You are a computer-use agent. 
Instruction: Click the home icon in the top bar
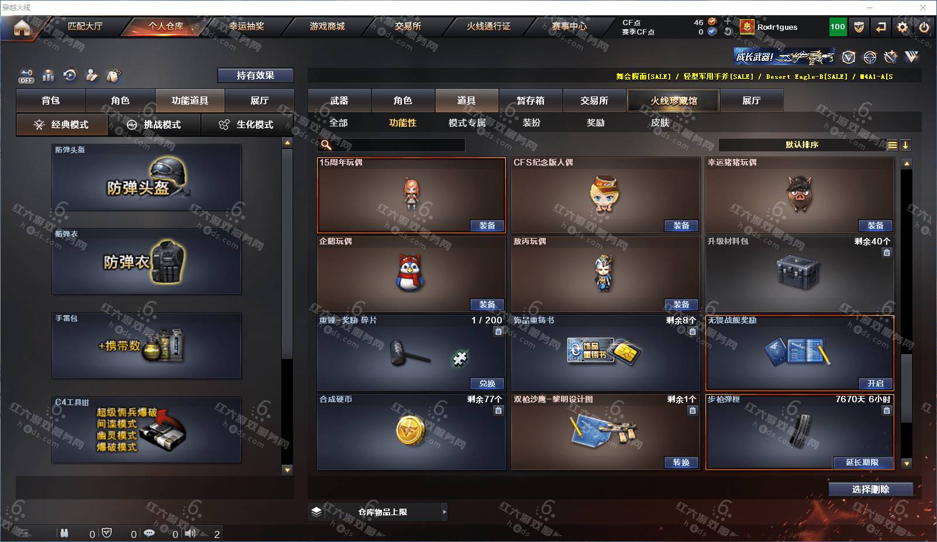(22, 27)
